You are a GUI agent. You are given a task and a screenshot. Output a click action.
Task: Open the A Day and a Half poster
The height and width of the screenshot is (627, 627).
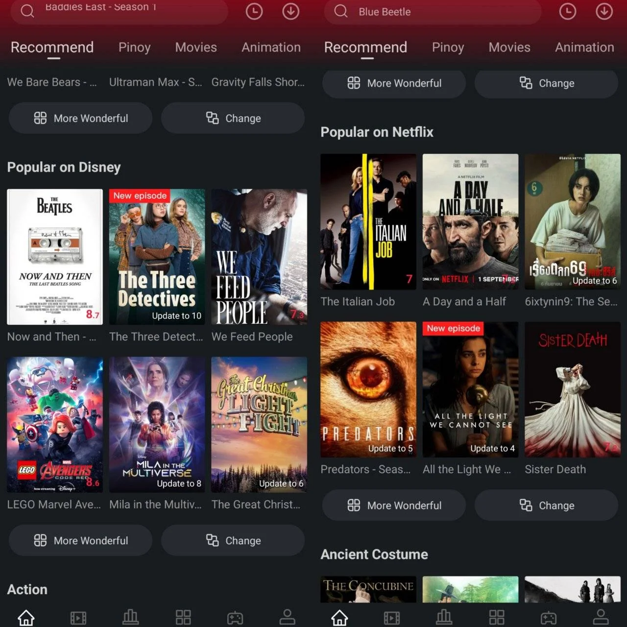471,222
